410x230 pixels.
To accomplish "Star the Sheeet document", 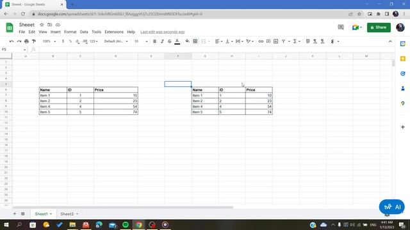I will [x=42, y=24].
